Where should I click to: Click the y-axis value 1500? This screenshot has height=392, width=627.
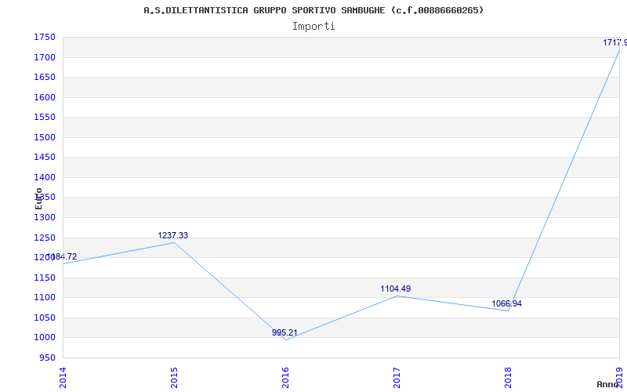(x=45, y=138)
